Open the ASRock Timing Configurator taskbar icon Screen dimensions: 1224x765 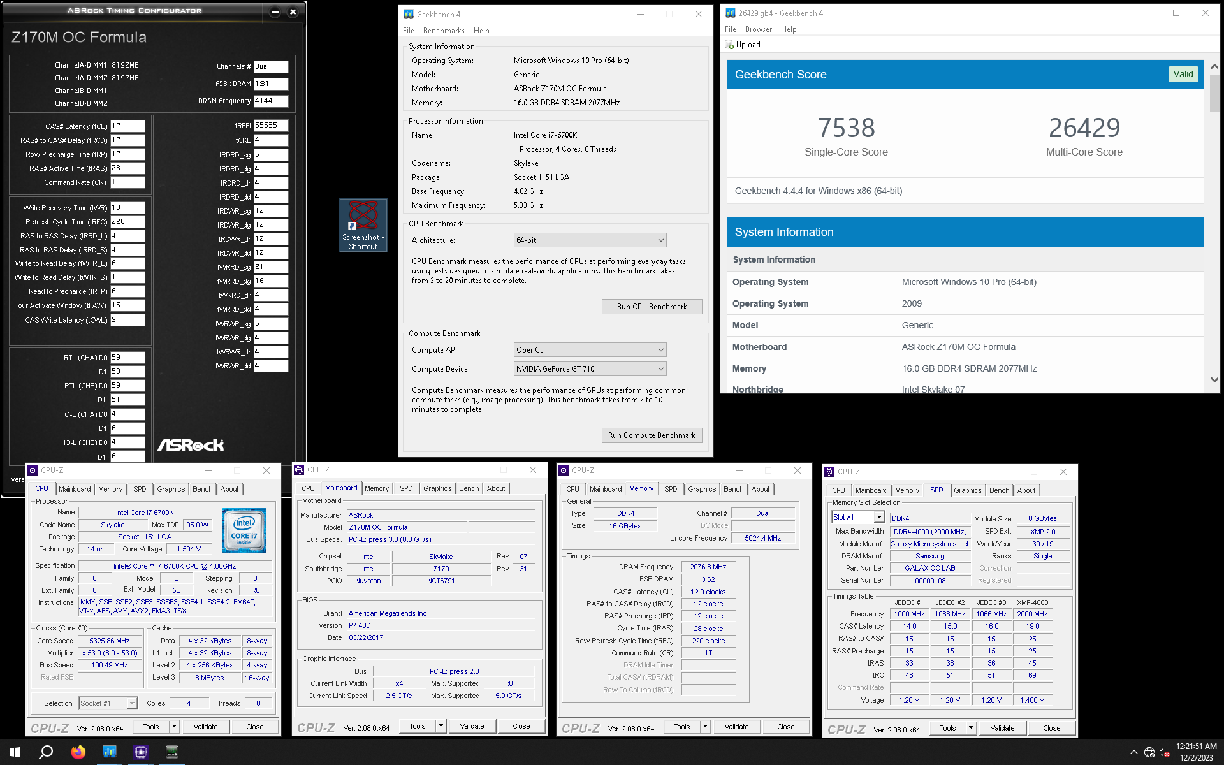tap(172, 752)
